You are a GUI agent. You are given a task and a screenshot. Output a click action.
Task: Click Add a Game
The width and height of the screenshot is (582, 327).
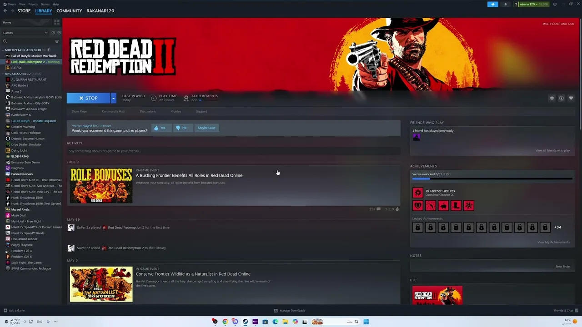(14, 311)
